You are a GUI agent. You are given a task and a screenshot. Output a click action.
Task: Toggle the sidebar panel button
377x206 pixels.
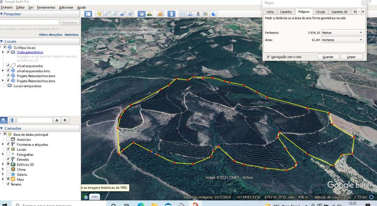click(x=88, y=14)
